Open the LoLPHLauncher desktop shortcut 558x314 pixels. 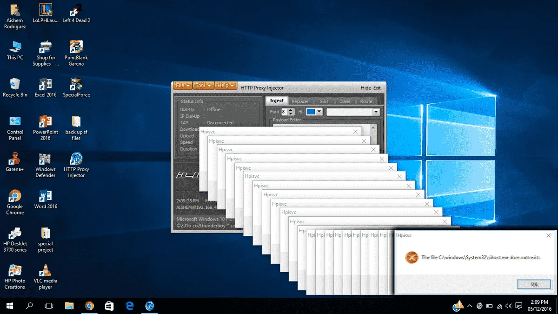[x=46, y=13]
